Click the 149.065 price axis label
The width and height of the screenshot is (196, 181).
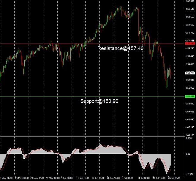click(190, 112)
